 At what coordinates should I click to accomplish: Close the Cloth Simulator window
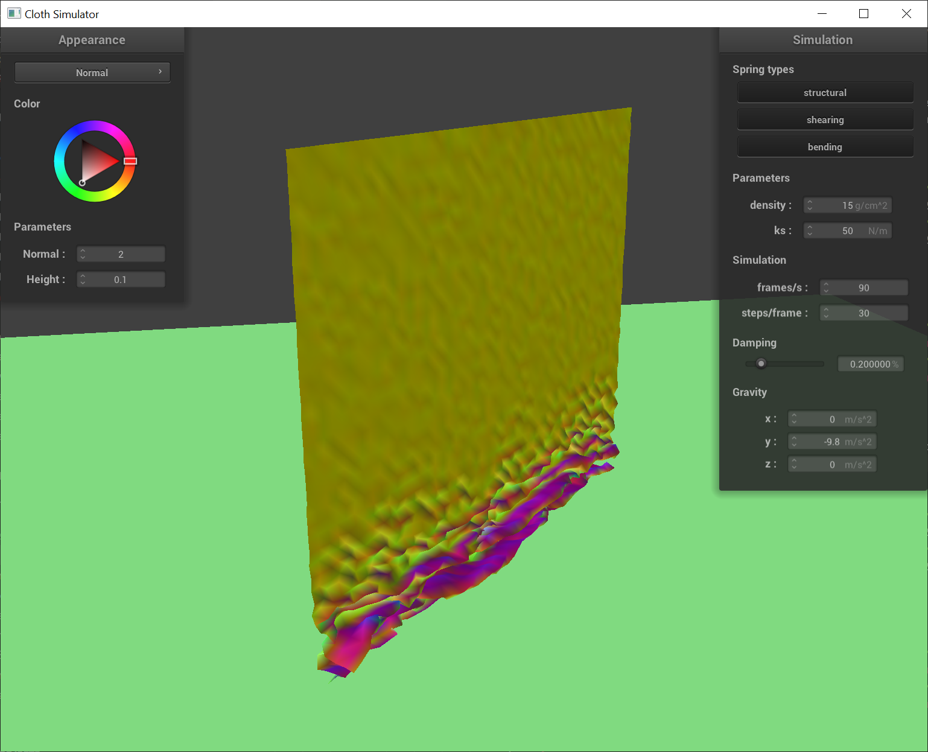point(906,13)
